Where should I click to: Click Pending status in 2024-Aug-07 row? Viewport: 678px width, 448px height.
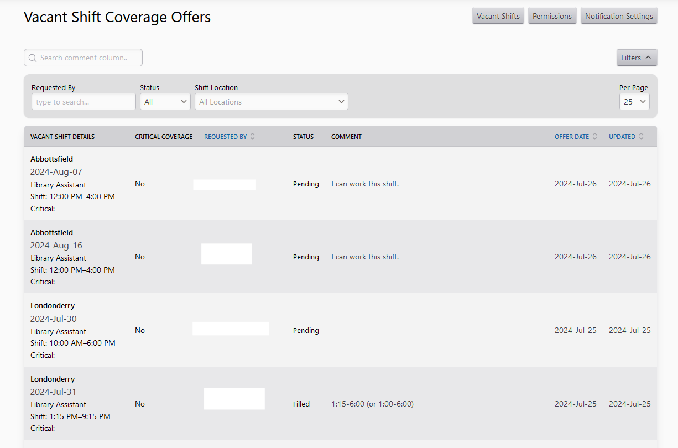[306, 184]
